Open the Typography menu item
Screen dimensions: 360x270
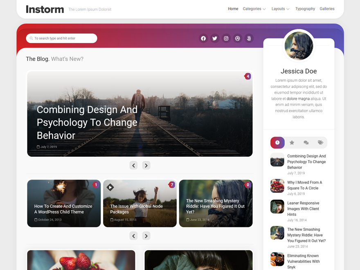(305, 9)
